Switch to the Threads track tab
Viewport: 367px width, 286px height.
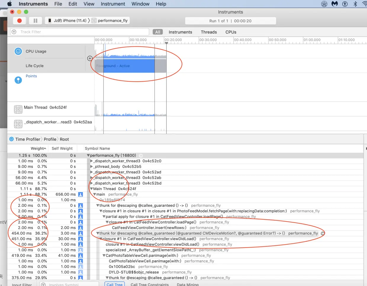point(209,32)
